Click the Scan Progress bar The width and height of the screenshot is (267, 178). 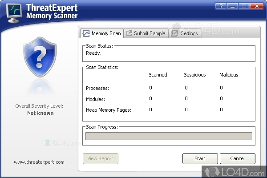(169, 136)
